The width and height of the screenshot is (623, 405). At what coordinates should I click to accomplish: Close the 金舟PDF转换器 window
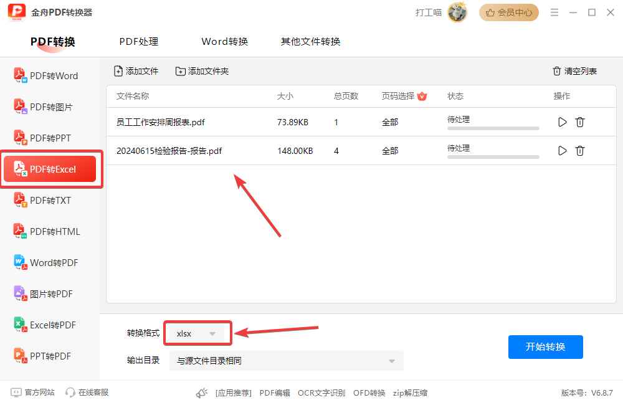tap(611, 12)
